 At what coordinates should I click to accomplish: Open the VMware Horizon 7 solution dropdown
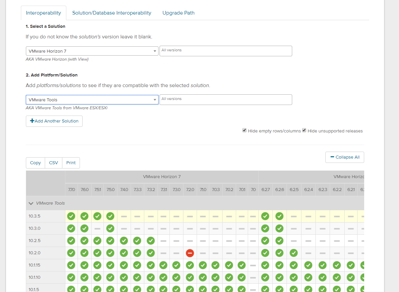coord(92,51)
